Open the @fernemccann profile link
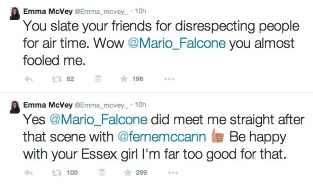 point(162,137)
